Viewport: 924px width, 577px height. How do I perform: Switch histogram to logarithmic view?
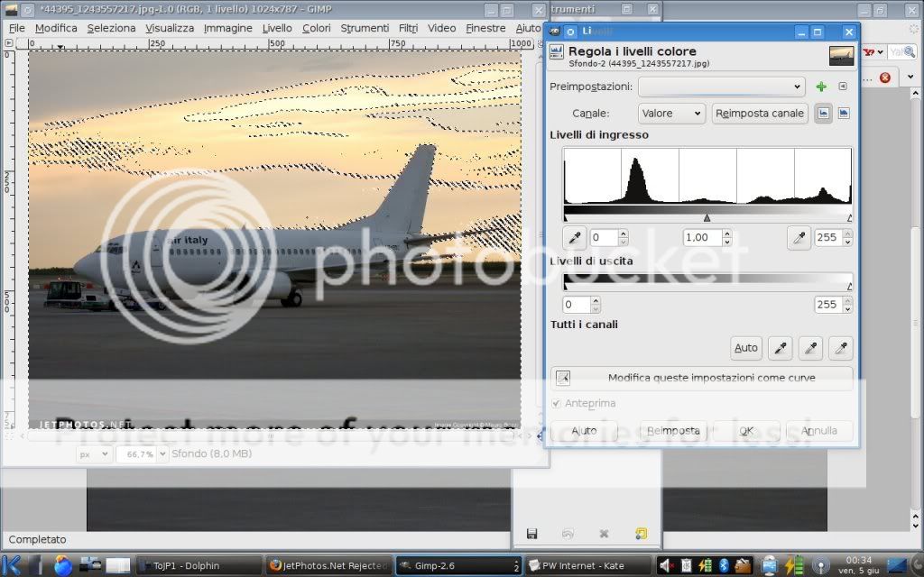(844, 113)
